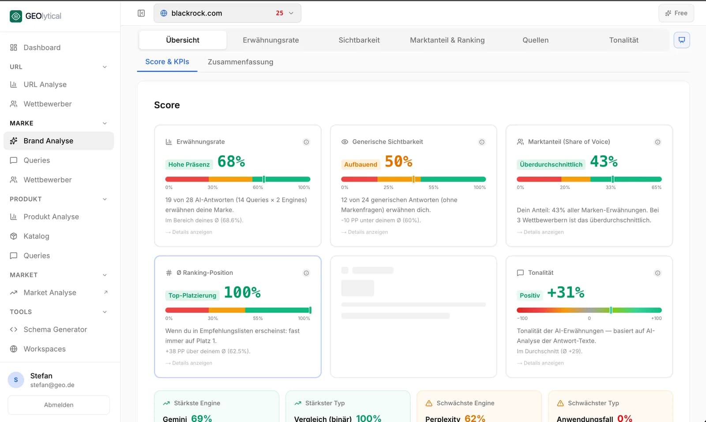The height and width of the screenshot is (422, 706).
Task: Open Queries under the PRODUKT section
Action: pyautogui.click(x=59, y=255)
